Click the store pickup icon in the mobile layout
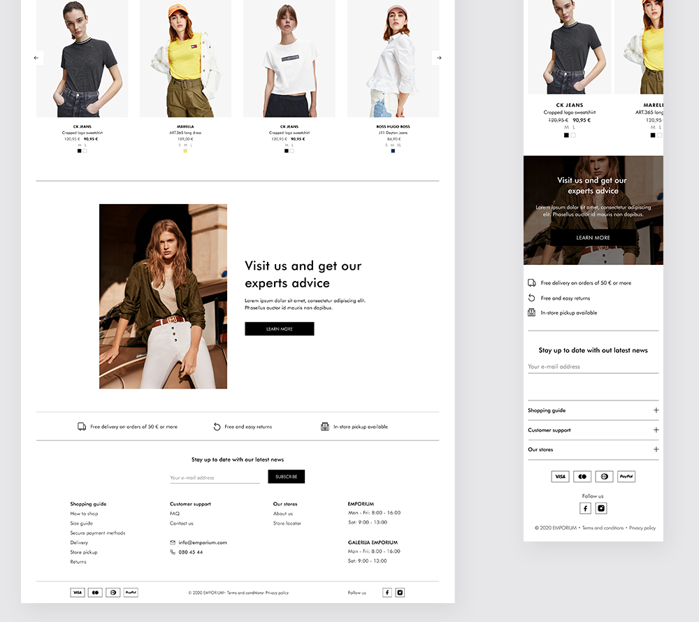 531,312
